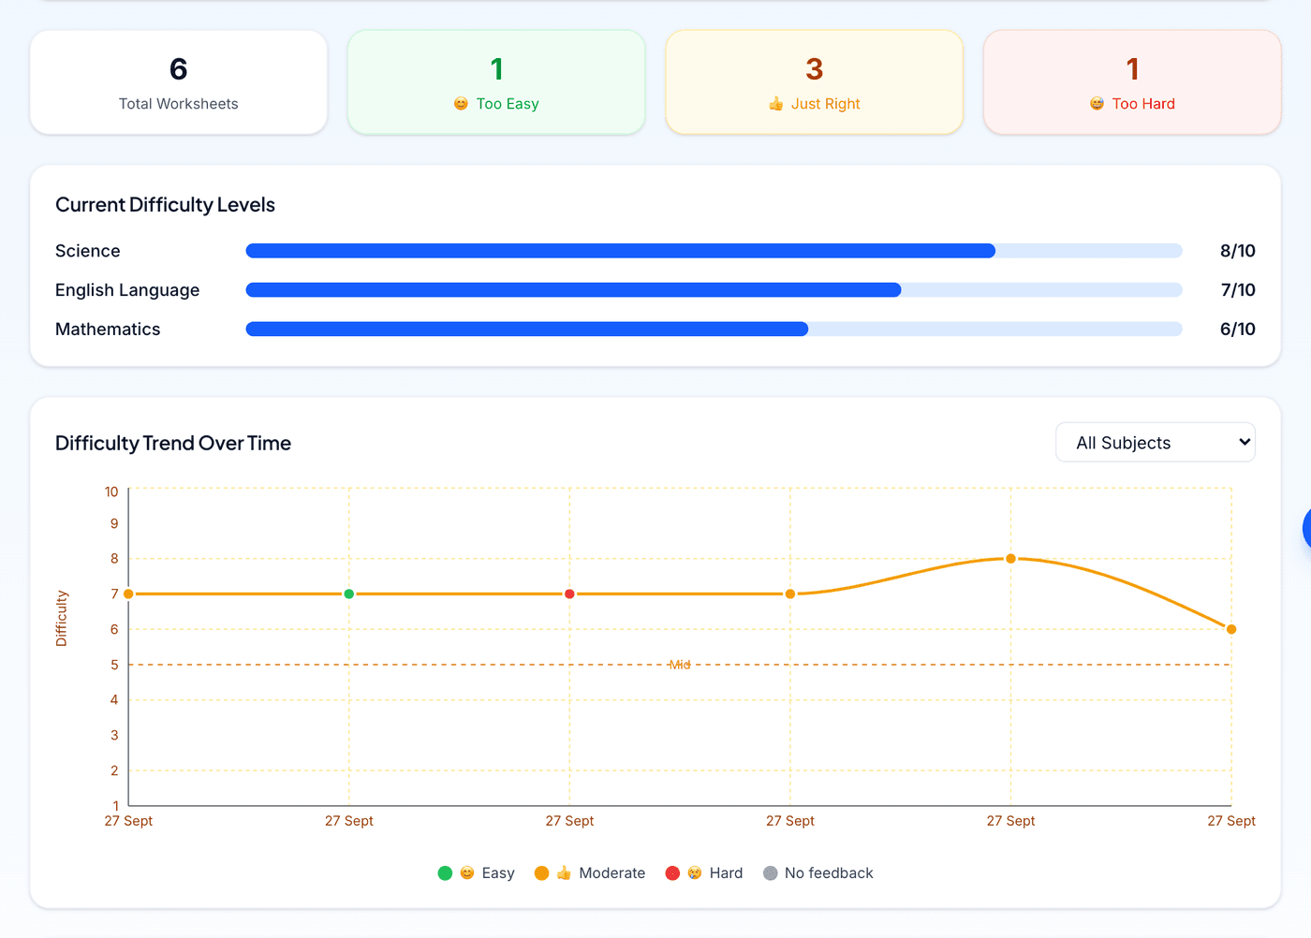Click the smiley emoji in the Easy legend

[466, 873]
